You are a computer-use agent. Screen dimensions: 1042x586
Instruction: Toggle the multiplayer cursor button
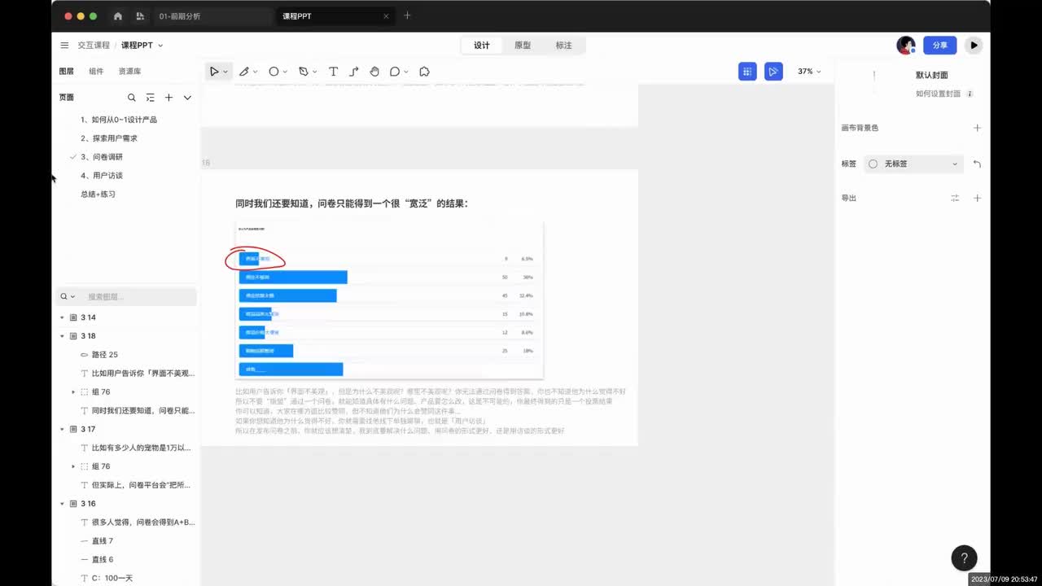(x=773, y=72)
